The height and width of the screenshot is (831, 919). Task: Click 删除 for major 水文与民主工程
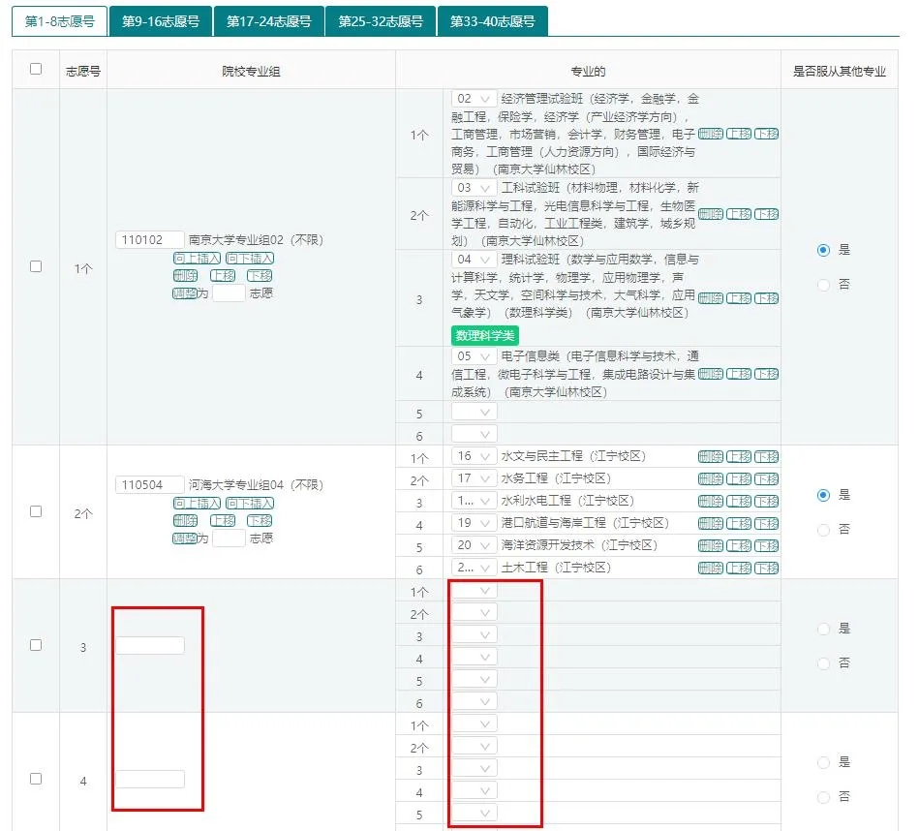point(710,457)
